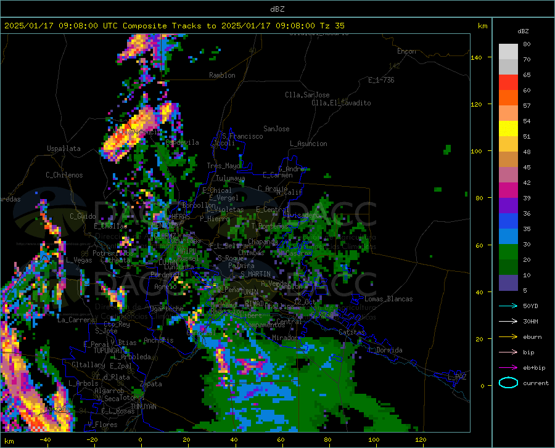Click the C_Chilenos map label
555x448 pixels.
pyautogui.click(x=64, y=175)
